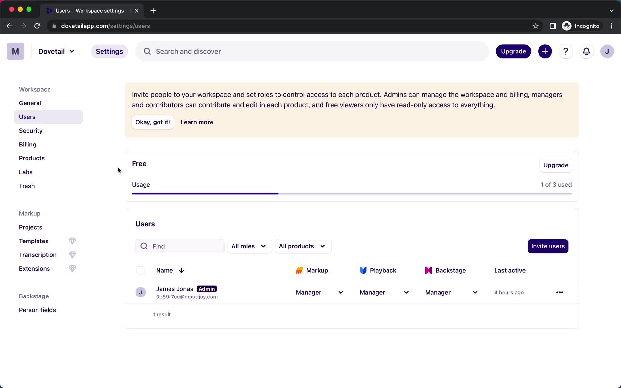The height and width of the screenshot is (388, 621).
Task: Click the Invite users button
Action: (548, 246)
